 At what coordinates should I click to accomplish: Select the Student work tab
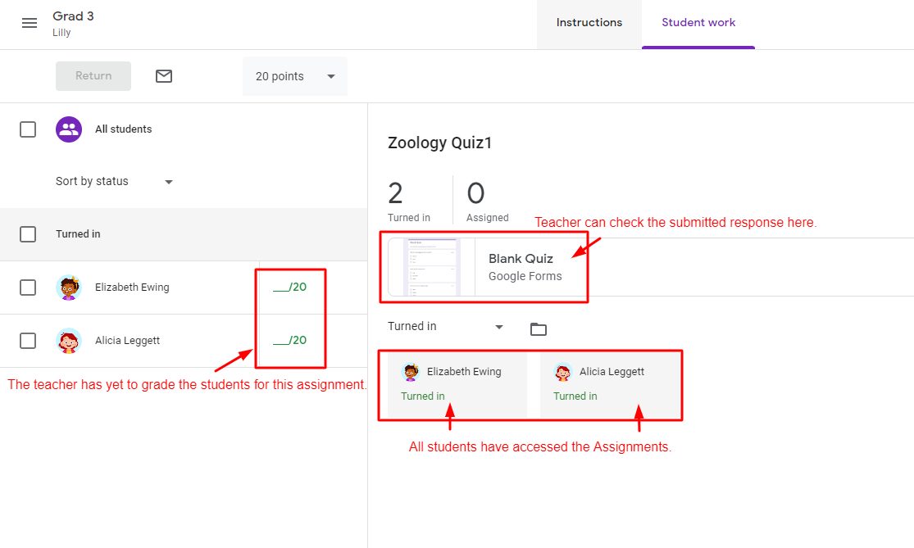coord(698,24)
